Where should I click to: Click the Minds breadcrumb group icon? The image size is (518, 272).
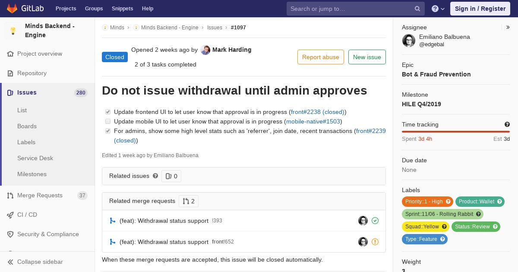click(105, 28)
